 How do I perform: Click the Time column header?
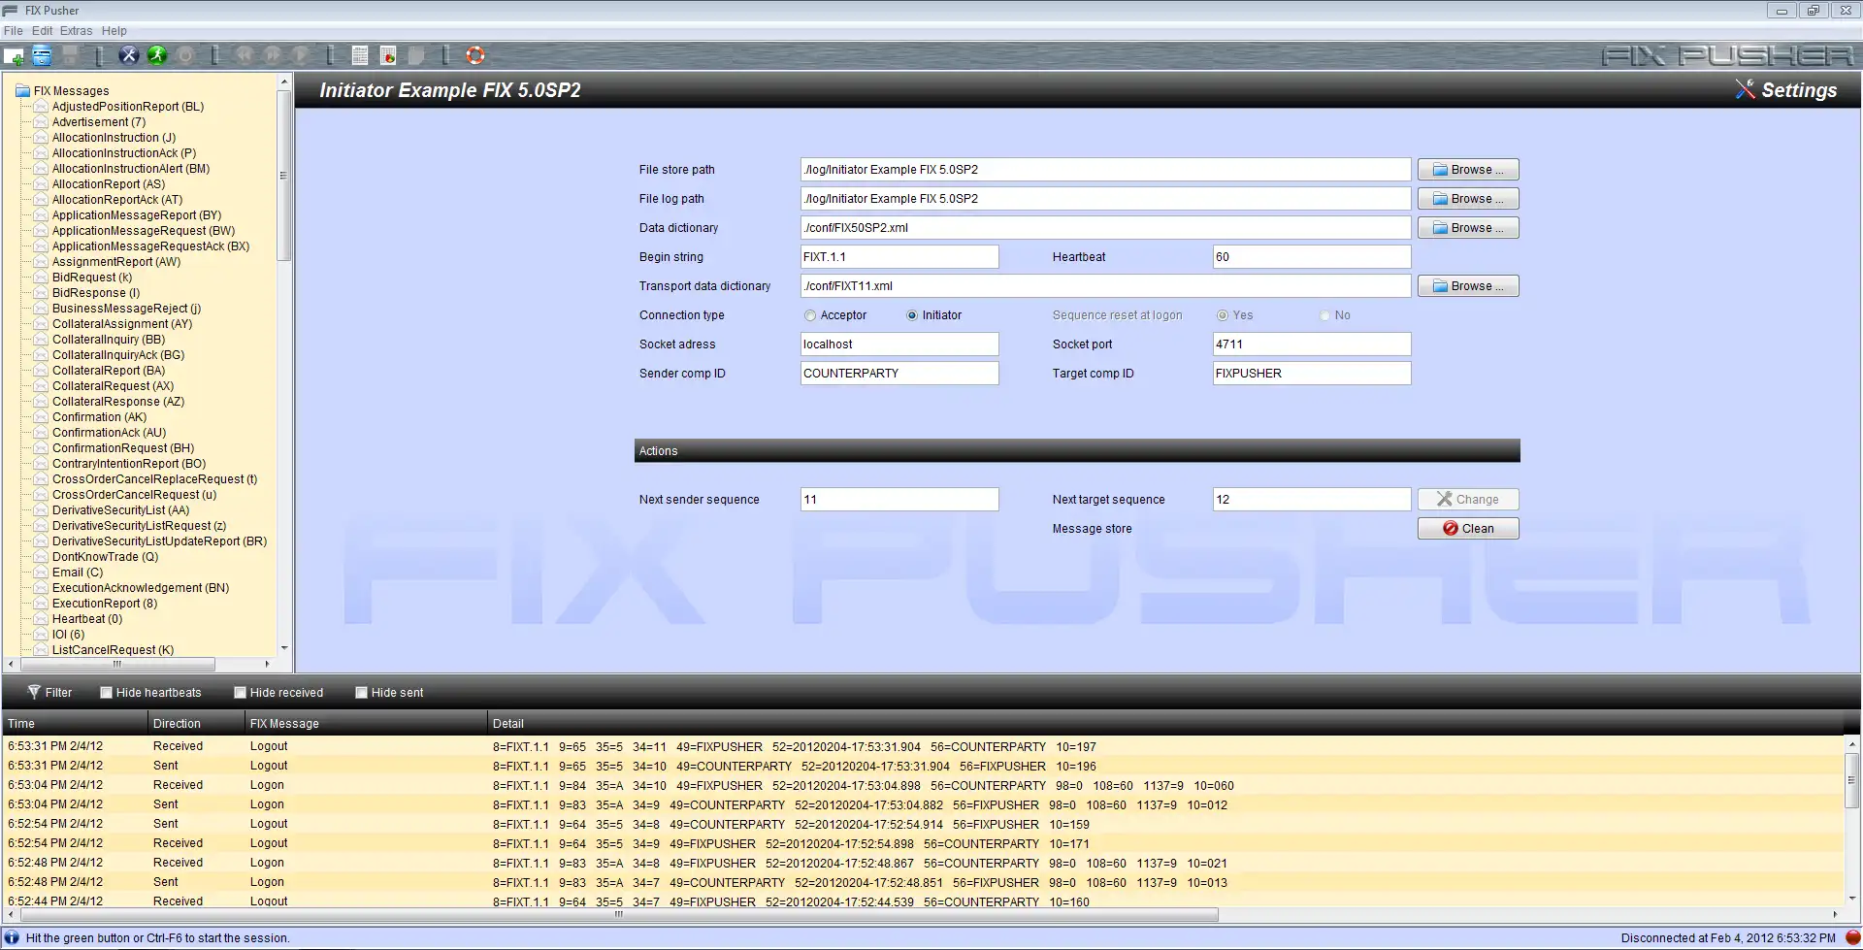[x=75, y=724]
